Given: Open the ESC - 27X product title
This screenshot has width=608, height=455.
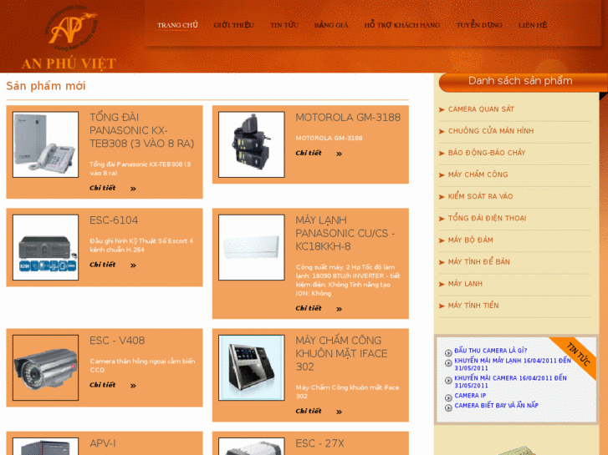Looking at the screenshot, I should point(319,443).
